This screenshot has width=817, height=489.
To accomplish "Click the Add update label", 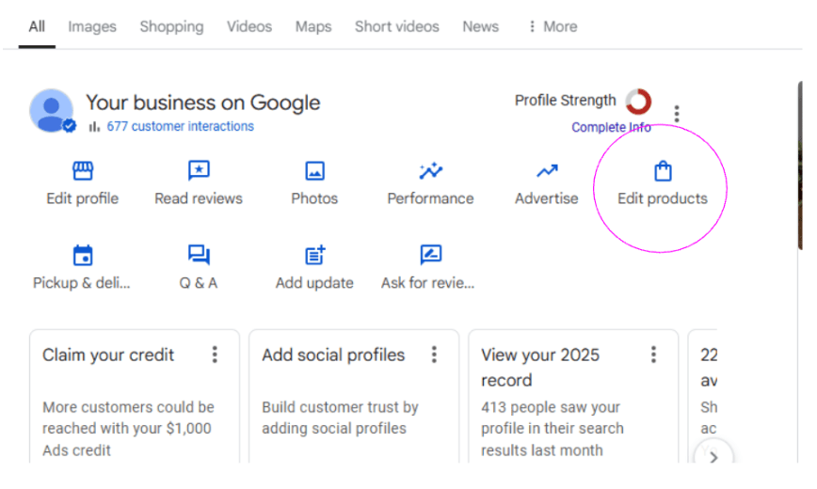I will point(314,283).
